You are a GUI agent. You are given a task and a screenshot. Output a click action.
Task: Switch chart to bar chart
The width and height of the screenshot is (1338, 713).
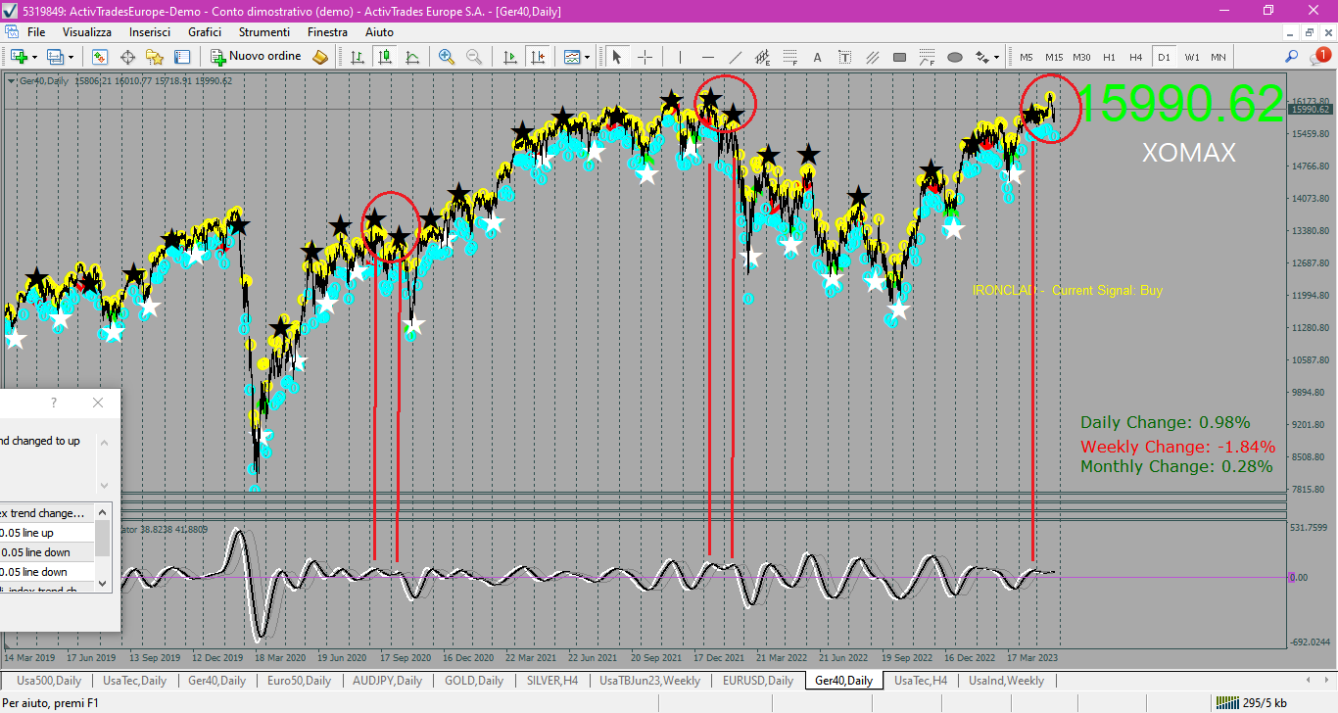coord(358,57)
